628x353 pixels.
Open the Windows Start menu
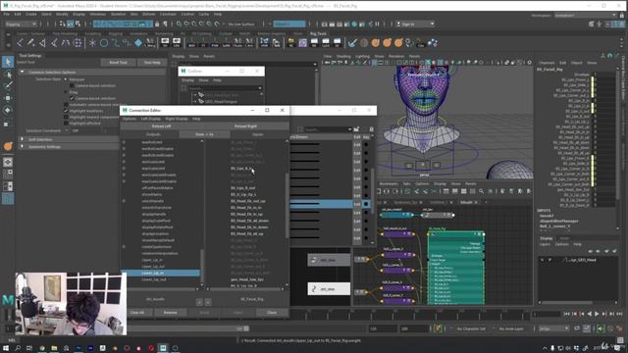(x=6, y=348)
